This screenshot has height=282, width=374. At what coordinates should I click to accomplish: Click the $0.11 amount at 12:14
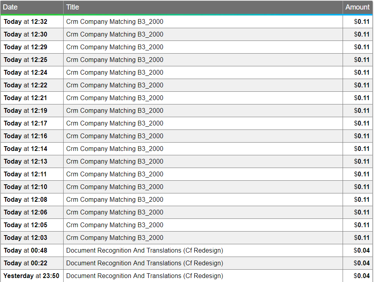(x=362, y=149)
